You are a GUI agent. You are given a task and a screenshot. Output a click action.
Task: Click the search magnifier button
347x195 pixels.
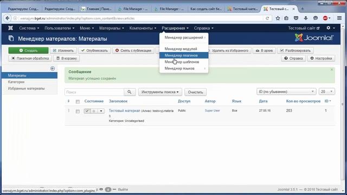130,92
